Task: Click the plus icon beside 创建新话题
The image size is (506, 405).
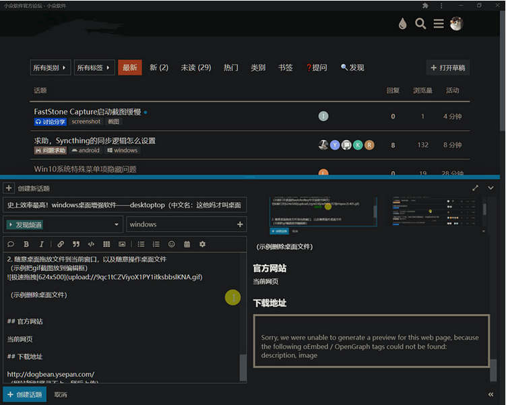Action: [9, 188]
